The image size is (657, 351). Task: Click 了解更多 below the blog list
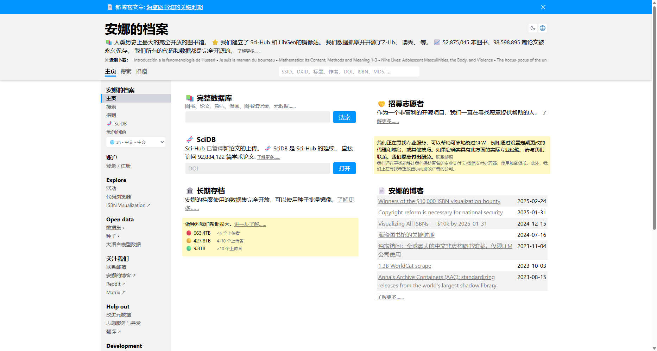click(390, 297)
